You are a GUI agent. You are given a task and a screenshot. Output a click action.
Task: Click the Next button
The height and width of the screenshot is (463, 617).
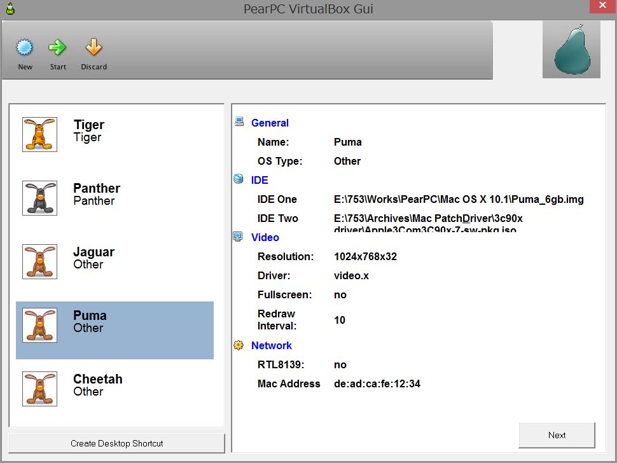(x=557, y=435)
